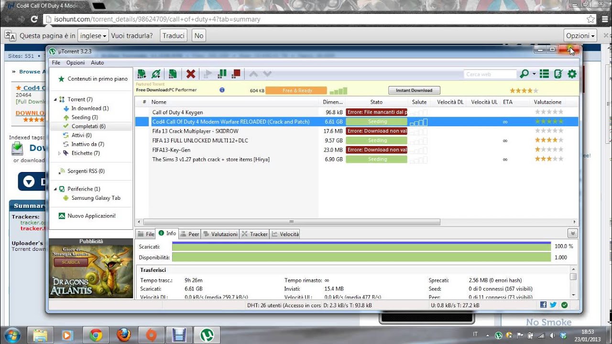Viewport: 612px width, 344px height.
Task: Switch to the Peer tab
Action: pos(189,234)
